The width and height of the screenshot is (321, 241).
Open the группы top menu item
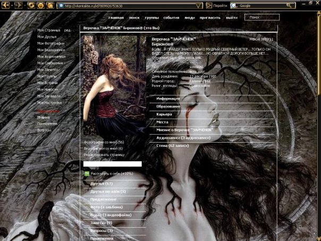[x=151, y=18]
